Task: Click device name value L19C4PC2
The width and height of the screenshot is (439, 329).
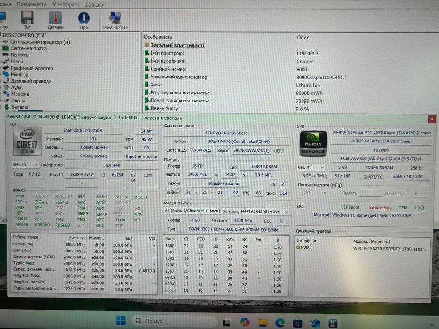Action: [307, 54]
